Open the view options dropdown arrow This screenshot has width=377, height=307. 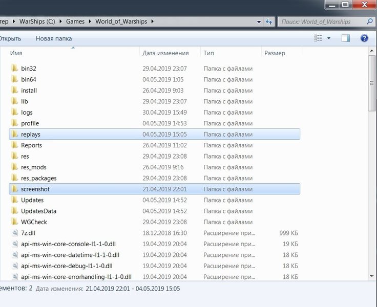tap(329, 38)
